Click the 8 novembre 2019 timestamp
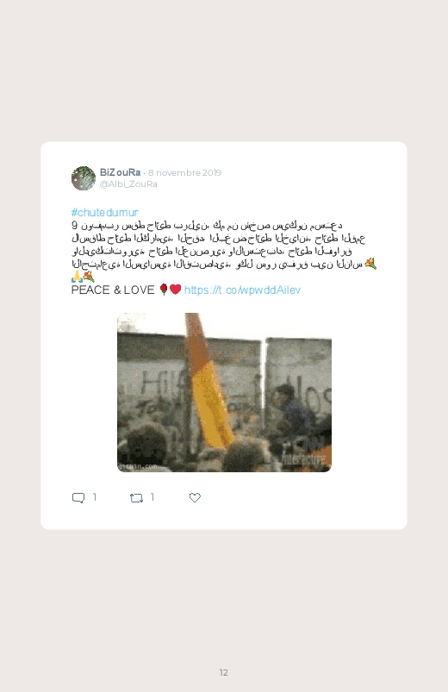The width and height of the screenshot is (448, 692). [x=185, y=172]
